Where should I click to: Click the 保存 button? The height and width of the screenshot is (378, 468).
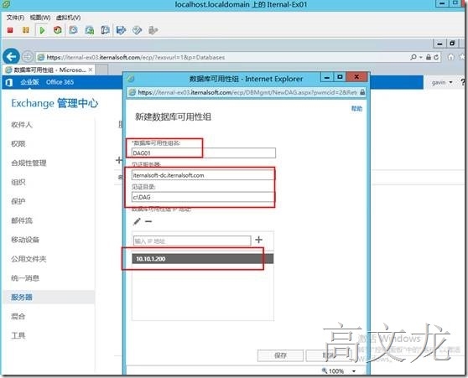pyautogui.click(x=280, y=355)
